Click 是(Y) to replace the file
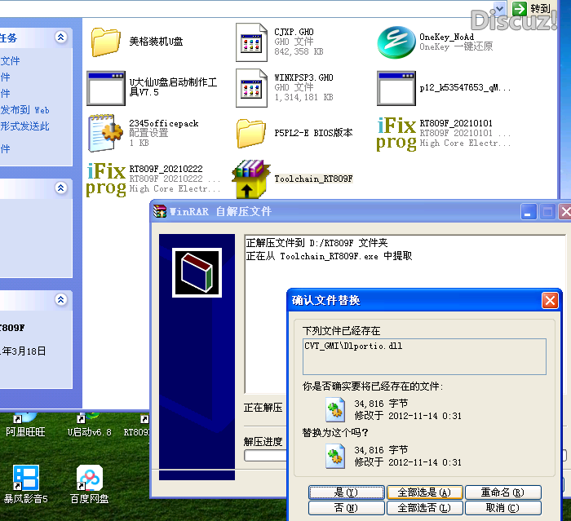Viewport: 571px width, 521px height. point(347,492)
